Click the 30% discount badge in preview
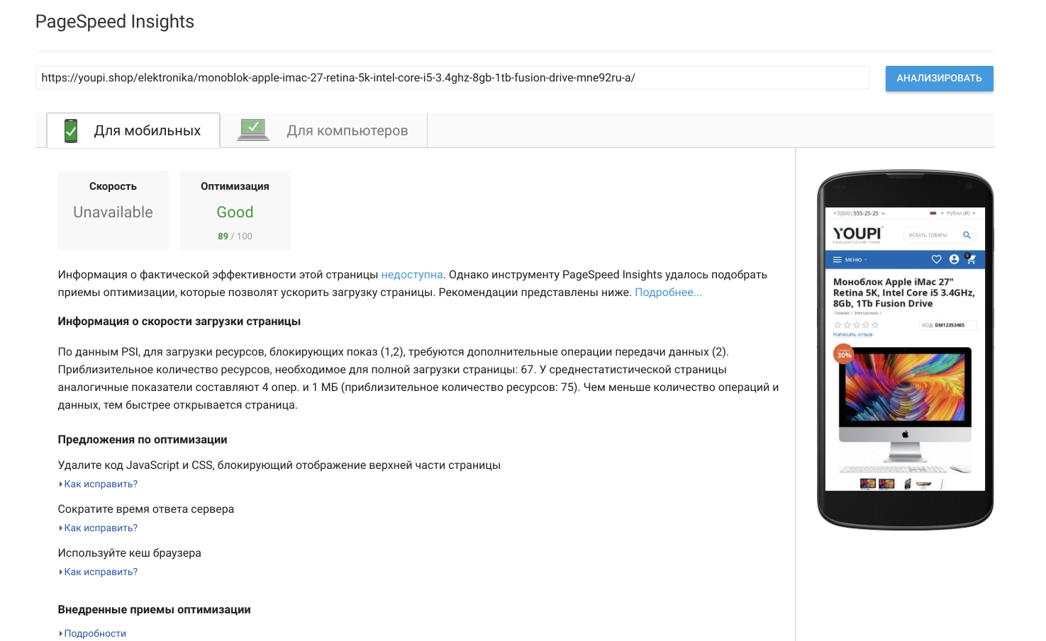The width and height of the screenshot is (1046, 641). [x=844, y=354]
